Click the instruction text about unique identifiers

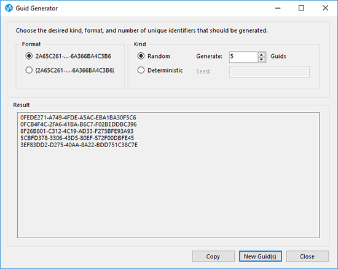pyautogui.click(x=141, y=31)
